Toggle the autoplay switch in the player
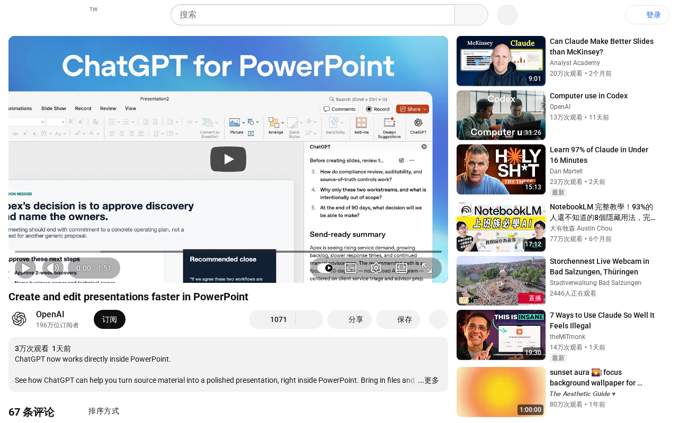This screenshot has width=678, height=423. tap(325, 268)
